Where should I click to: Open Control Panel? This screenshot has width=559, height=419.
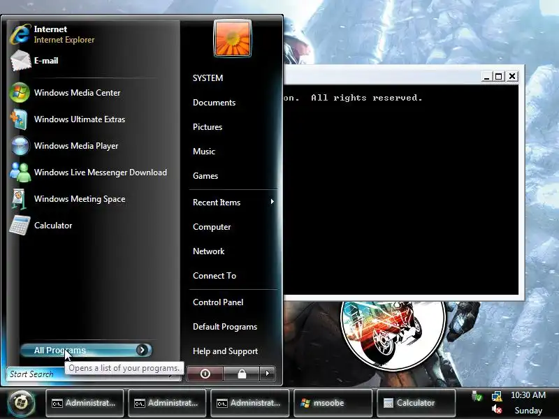point(218,302)
